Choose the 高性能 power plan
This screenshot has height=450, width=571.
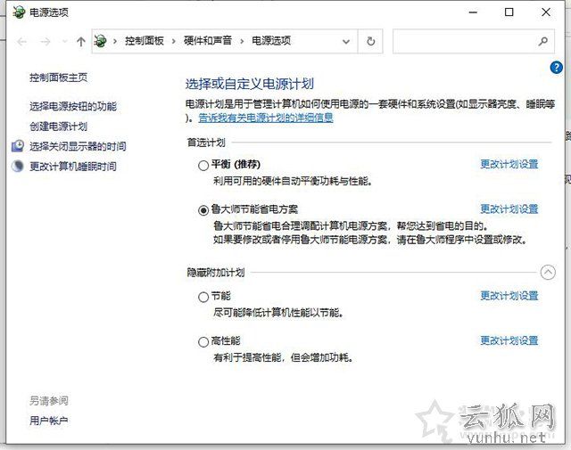pyautogui.click(x=203, y=342)
